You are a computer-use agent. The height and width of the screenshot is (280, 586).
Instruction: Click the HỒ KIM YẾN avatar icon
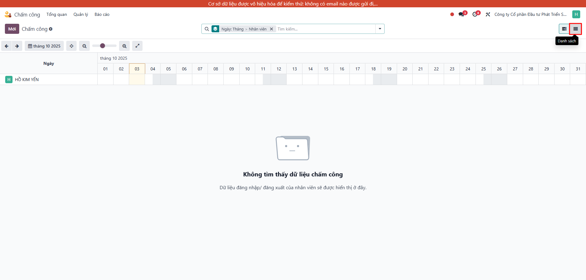[9, 80]
